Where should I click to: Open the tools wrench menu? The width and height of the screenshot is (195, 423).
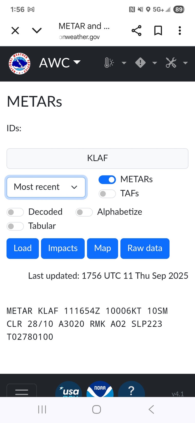176,63
